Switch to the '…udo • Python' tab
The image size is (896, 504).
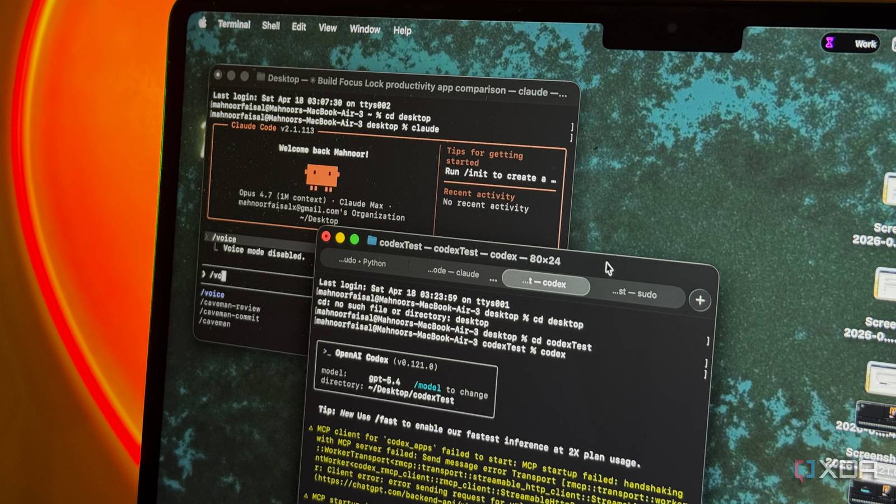coord(362,262)
